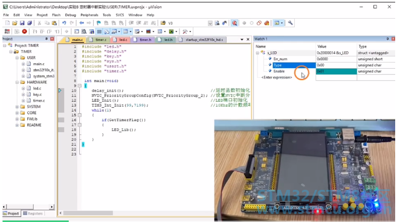Step into the current line
397x223 pixels.
click(34, 31)
